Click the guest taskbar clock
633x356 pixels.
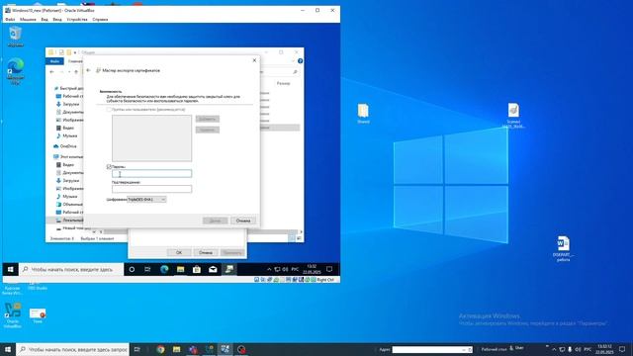tap(312, 269)
